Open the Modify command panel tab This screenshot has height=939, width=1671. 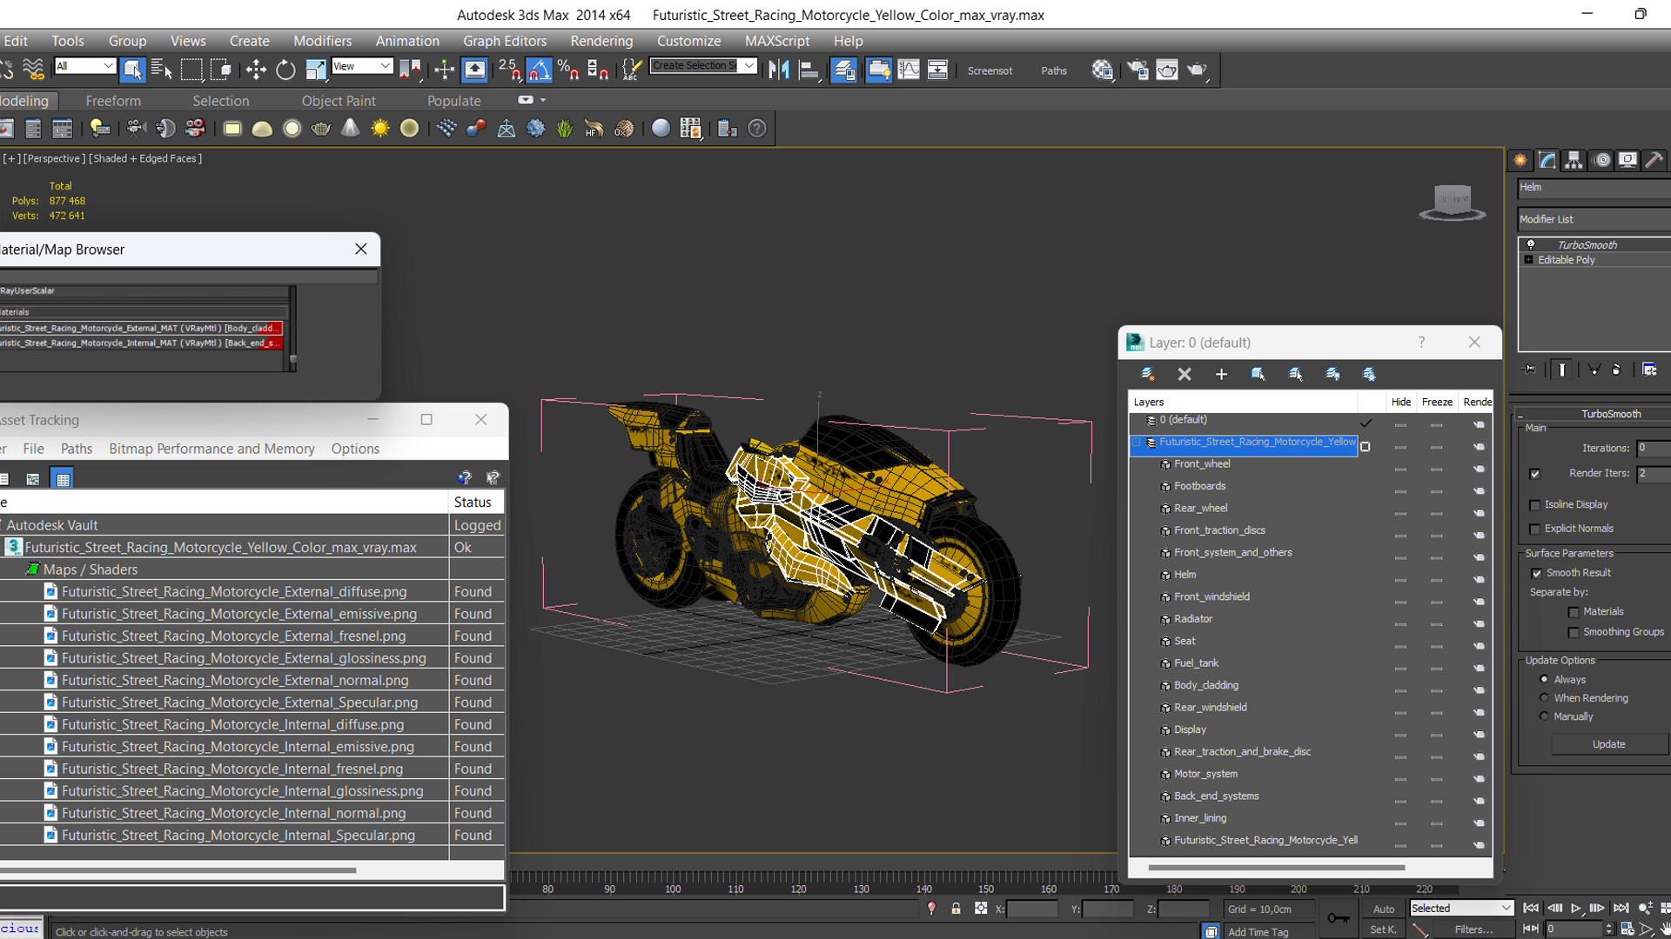click(1547, 160)
